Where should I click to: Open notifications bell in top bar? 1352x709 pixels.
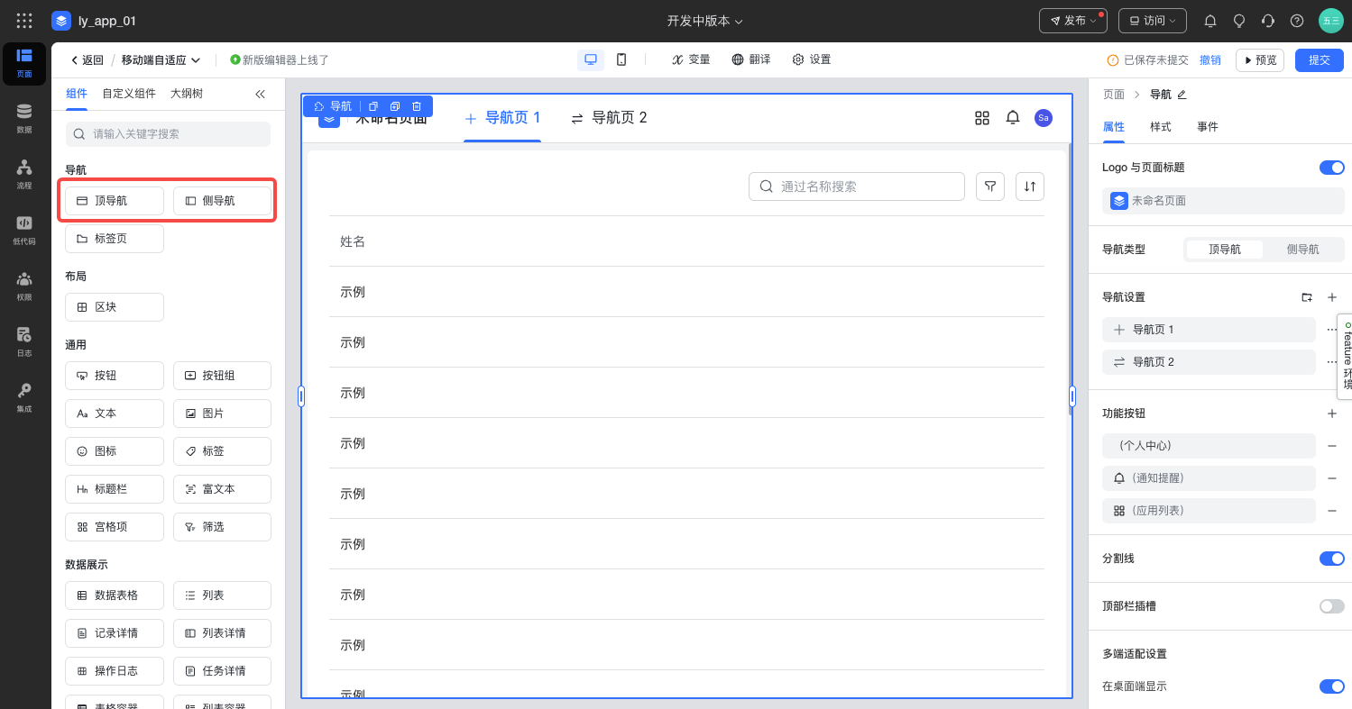[1210, 21]
